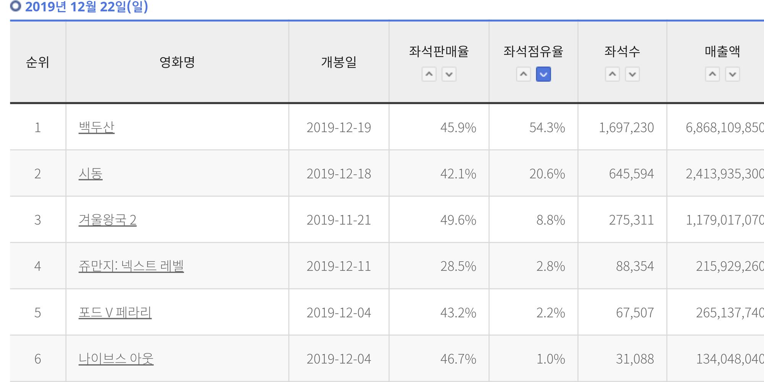This screenshot has width=764, height=382.
Task: Open 쥬만지: 넥스트 레벨 movie page
Action: pos(131,266)
